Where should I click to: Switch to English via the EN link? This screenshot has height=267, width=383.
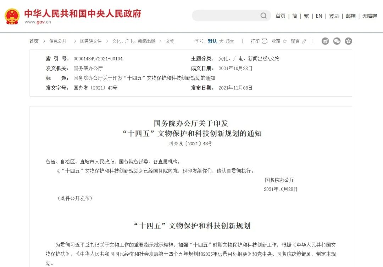[x=319, y=16]
